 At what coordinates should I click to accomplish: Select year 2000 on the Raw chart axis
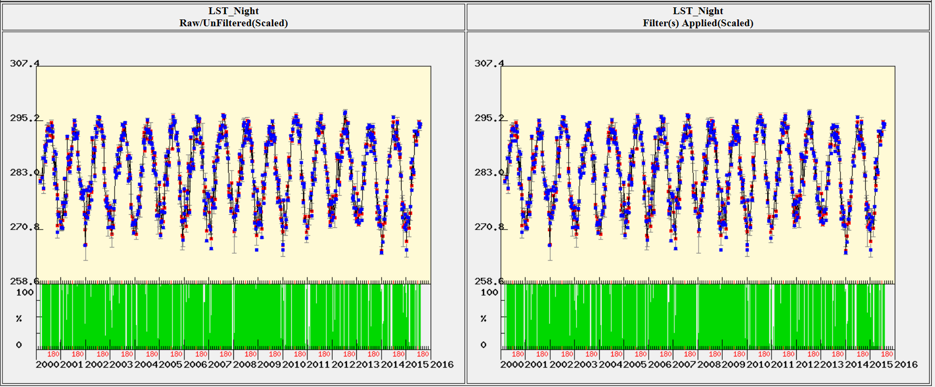pyautogui.click(x=47, y=364)
